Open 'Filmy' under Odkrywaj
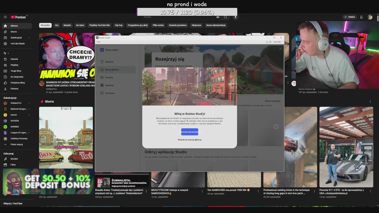 pos(17,165)
